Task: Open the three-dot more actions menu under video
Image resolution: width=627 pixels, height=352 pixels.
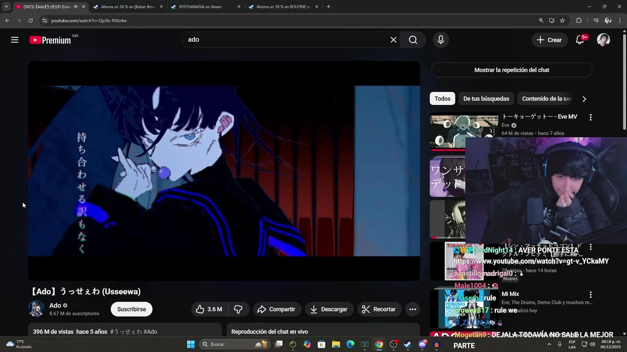Action: pyautogui.click(x=412, y=309)
